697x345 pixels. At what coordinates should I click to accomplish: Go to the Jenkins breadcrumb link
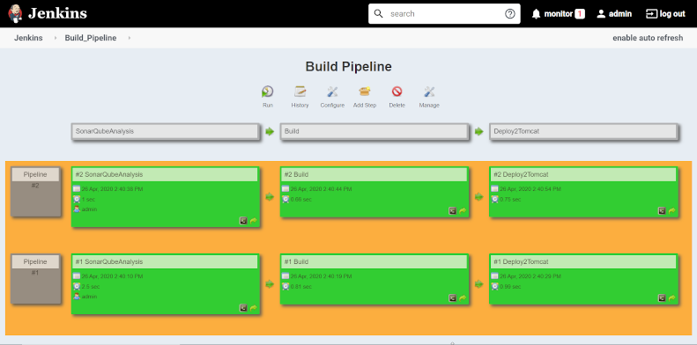click(x=28, y=38)
